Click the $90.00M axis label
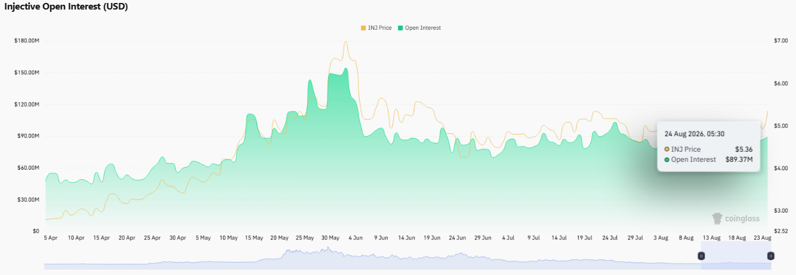 [28, 136]
